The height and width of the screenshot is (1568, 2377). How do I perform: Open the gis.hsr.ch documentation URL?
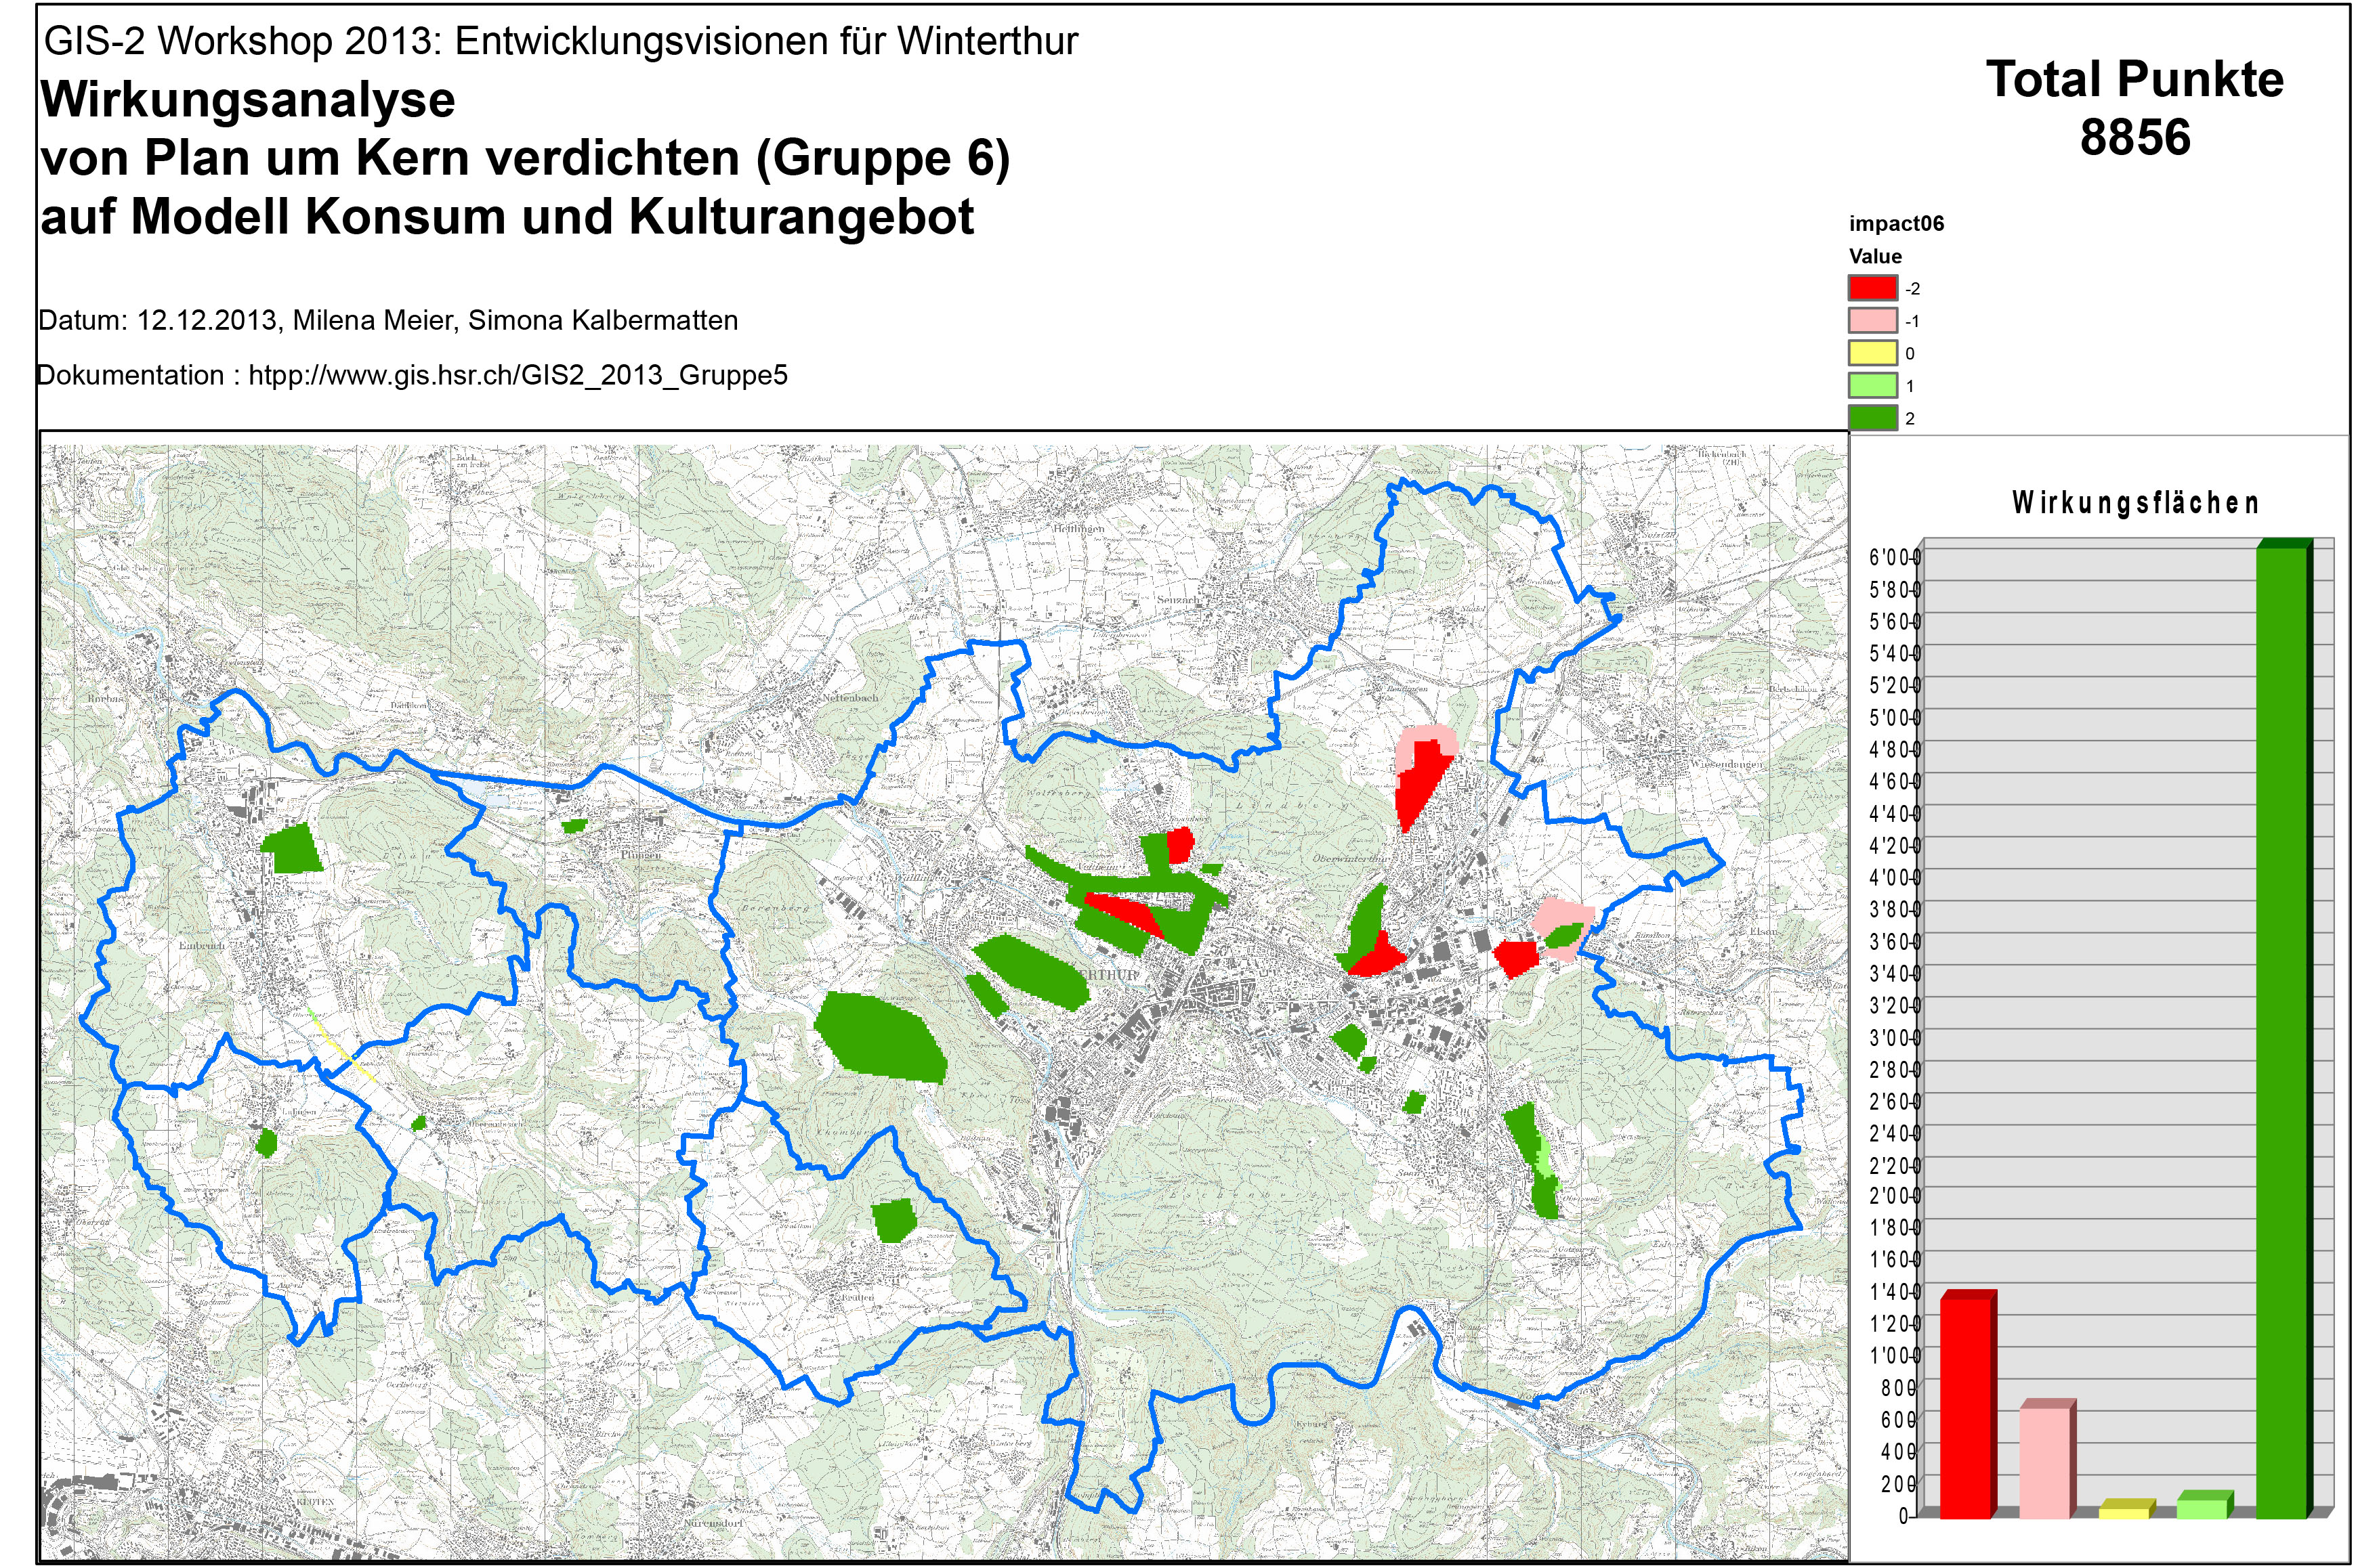pos(518,376)
